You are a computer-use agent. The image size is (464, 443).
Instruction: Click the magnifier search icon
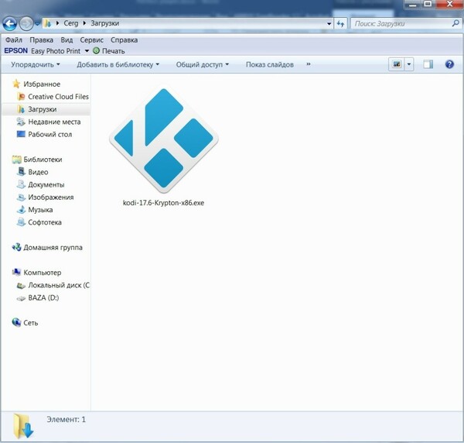tap(455, 23)
